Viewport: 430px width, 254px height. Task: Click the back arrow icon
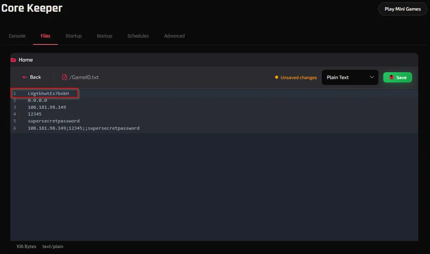pos(25,77)
